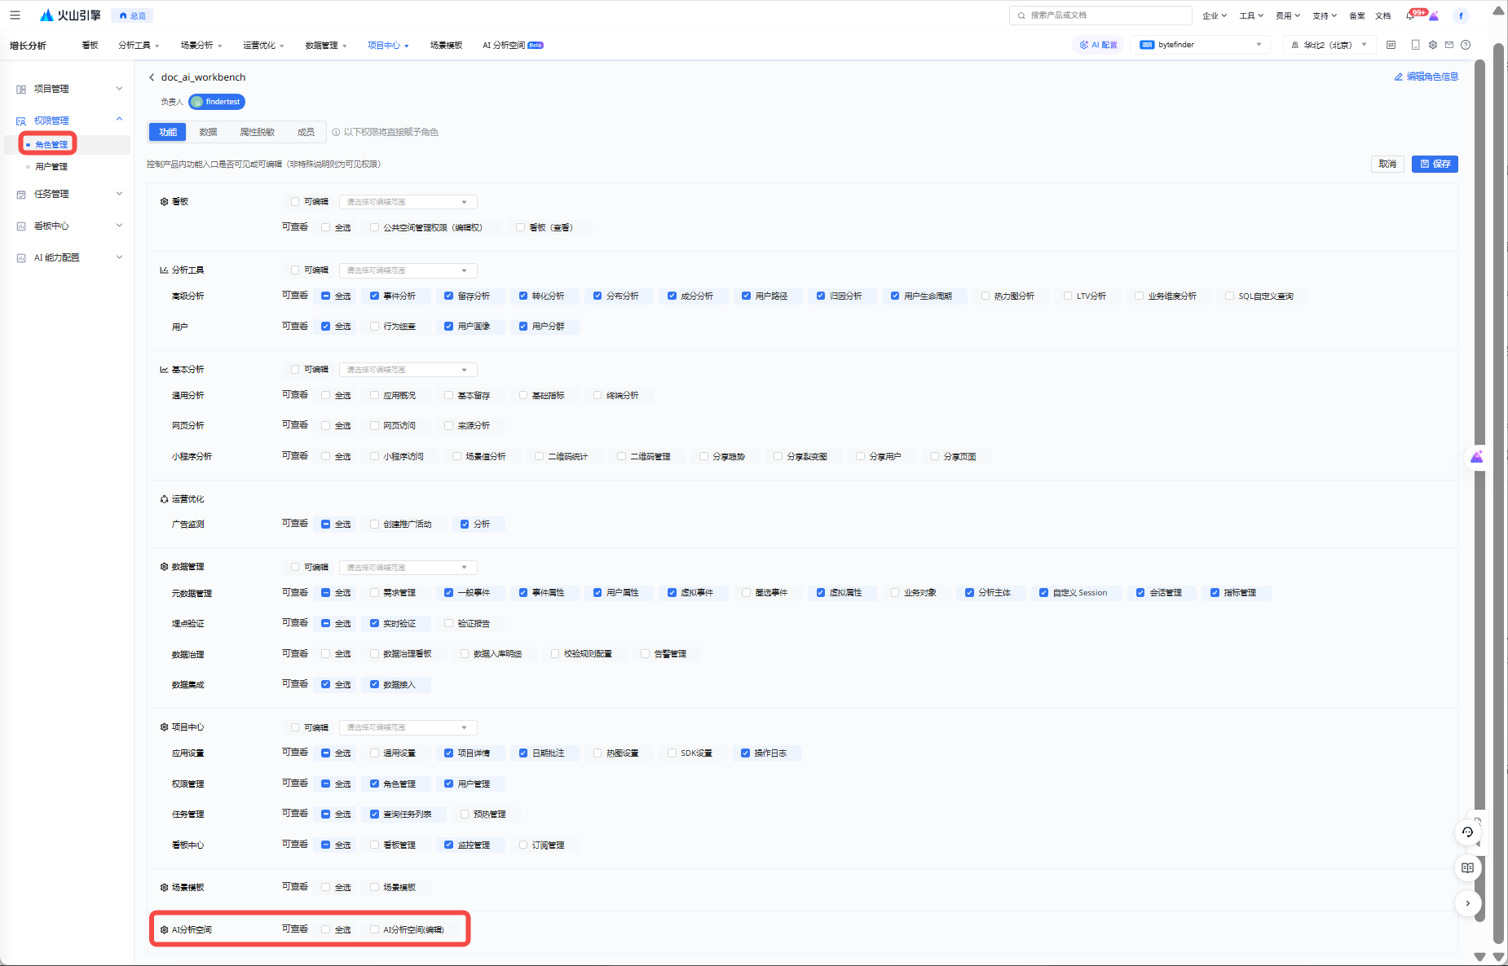Click the mobile device icon
The image size is (1508, 966).
click(1415, 45)
